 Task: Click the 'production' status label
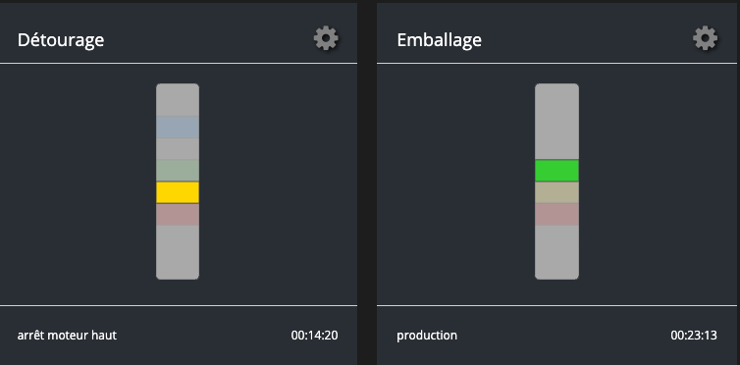427,336
